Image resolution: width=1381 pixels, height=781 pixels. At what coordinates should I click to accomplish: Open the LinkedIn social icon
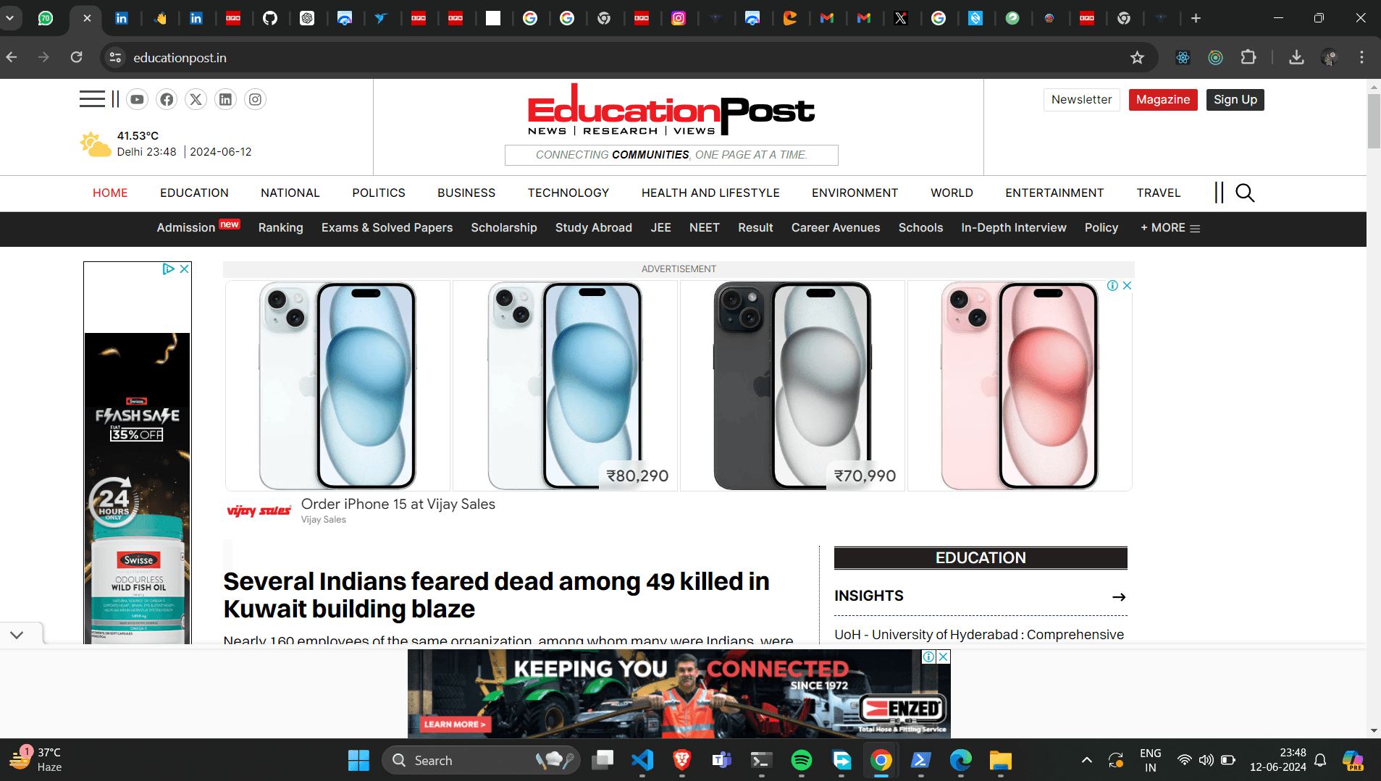coord(225,99)
